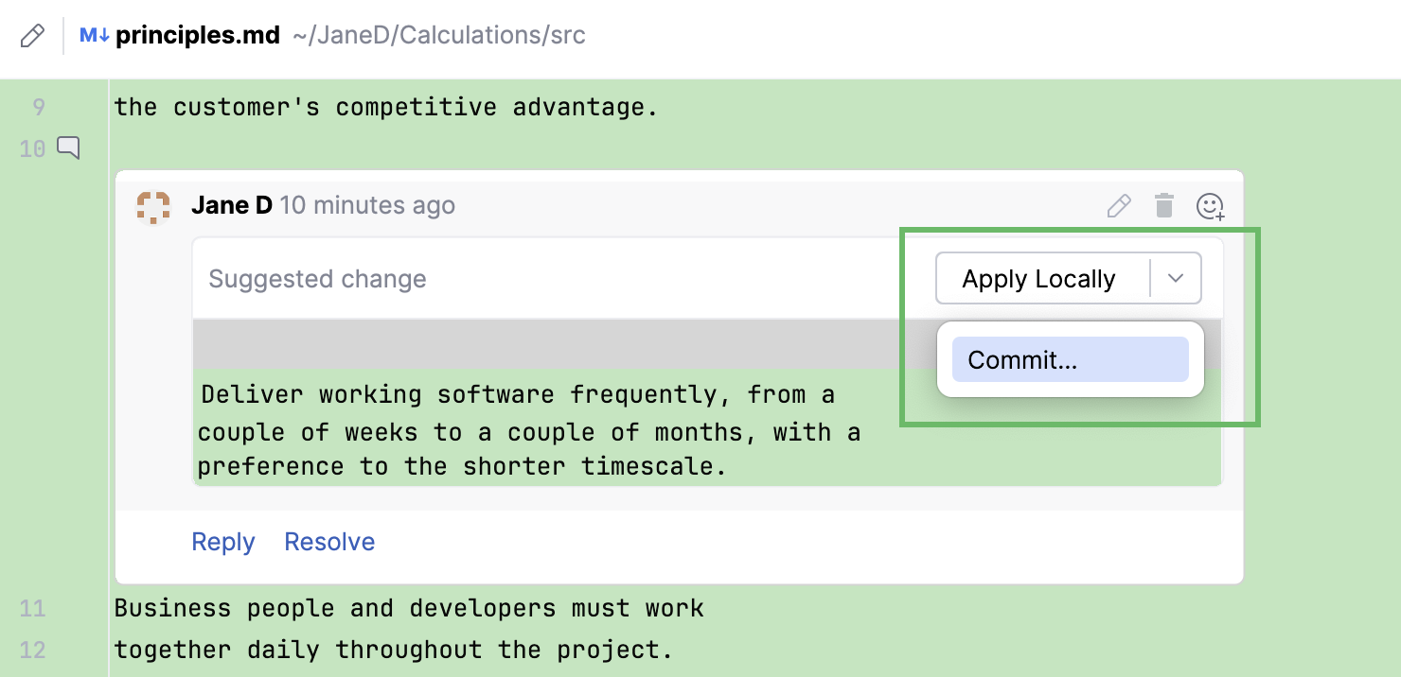Expand the Apply Locally options chevron

point(1176,278)
